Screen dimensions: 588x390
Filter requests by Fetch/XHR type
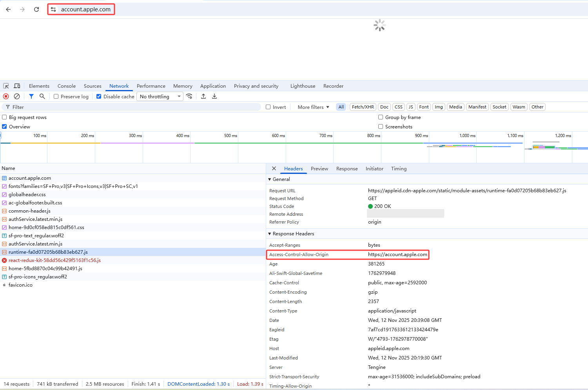pos(363,107)
